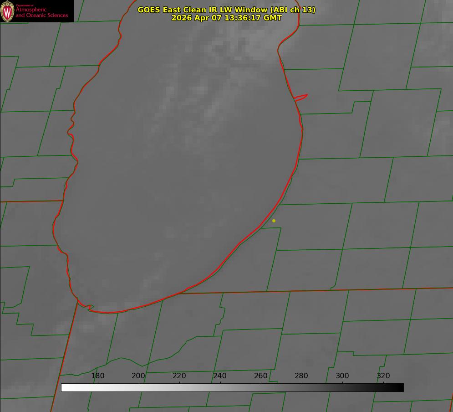Click the University of Wisconsin crest logo
Screen dimensions: 453x412
coord(7,11)
